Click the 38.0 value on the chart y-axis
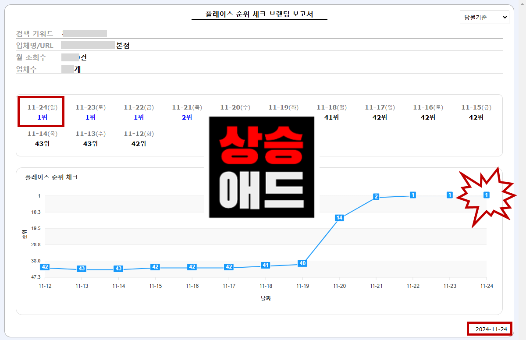Screen dimensions: 526x340 point(36,261)
